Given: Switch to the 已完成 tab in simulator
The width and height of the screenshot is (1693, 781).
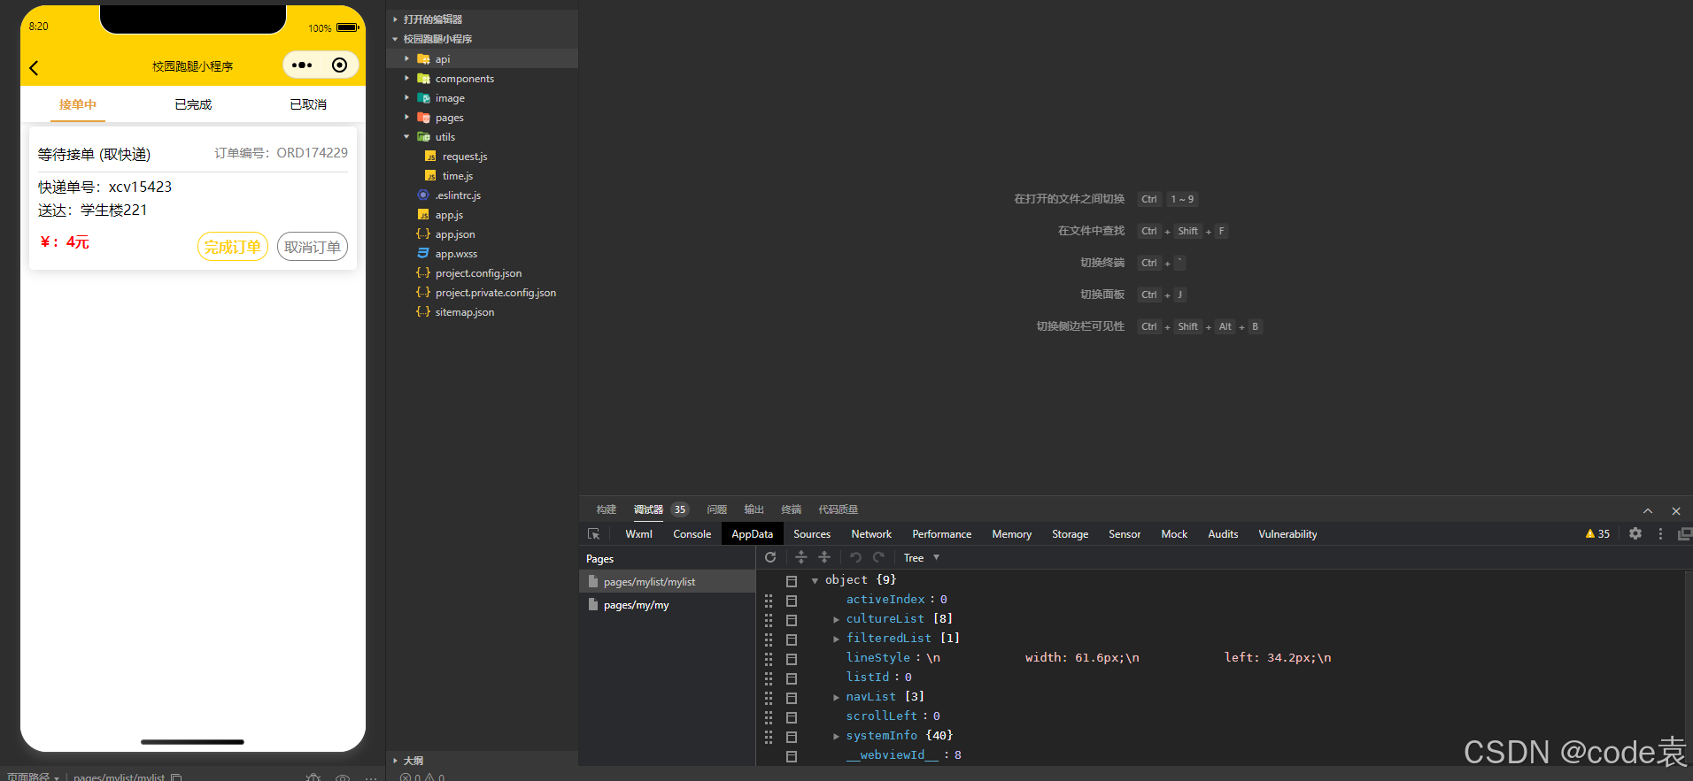Looking at the screenshot, I should [x=193, y=104].
